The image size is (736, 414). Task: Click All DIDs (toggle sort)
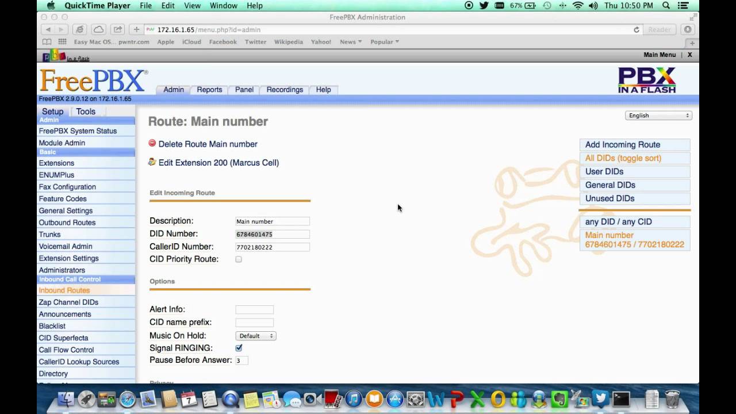(x=635, y=158)
